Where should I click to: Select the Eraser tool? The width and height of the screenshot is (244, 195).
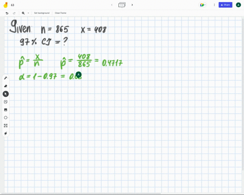pyautogui.click(x=6, y=86)
